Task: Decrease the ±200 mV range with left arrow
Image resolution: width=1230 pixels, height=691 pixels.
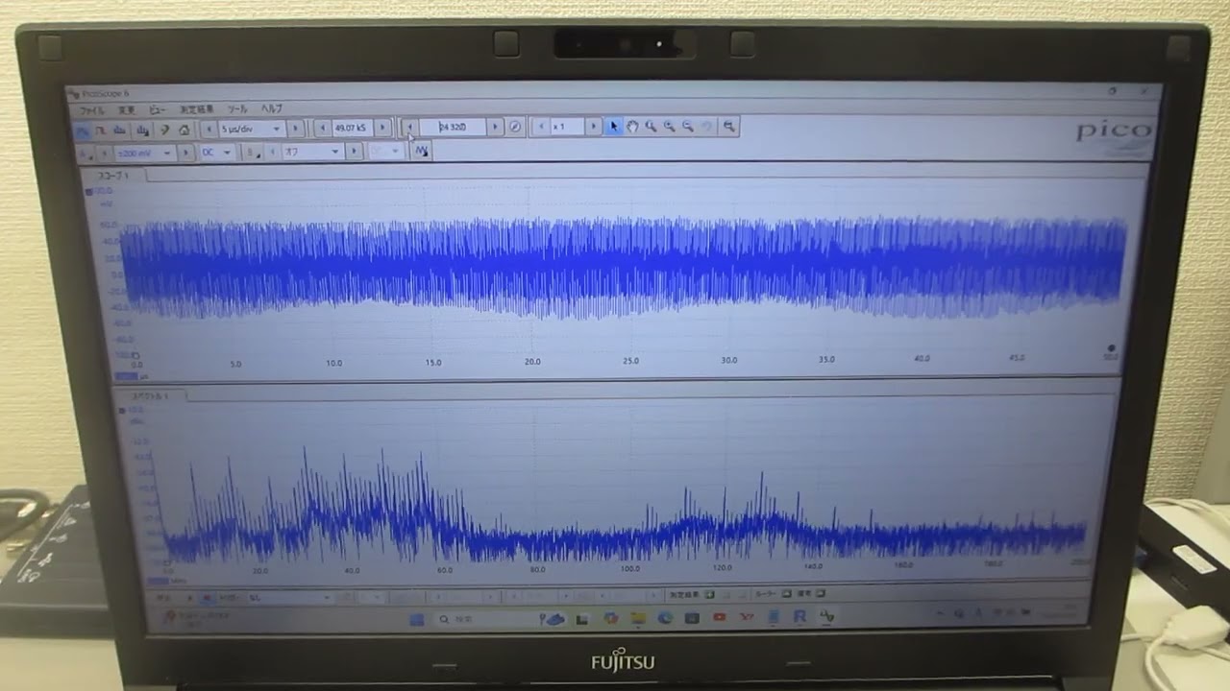Action: click(105, 153)
